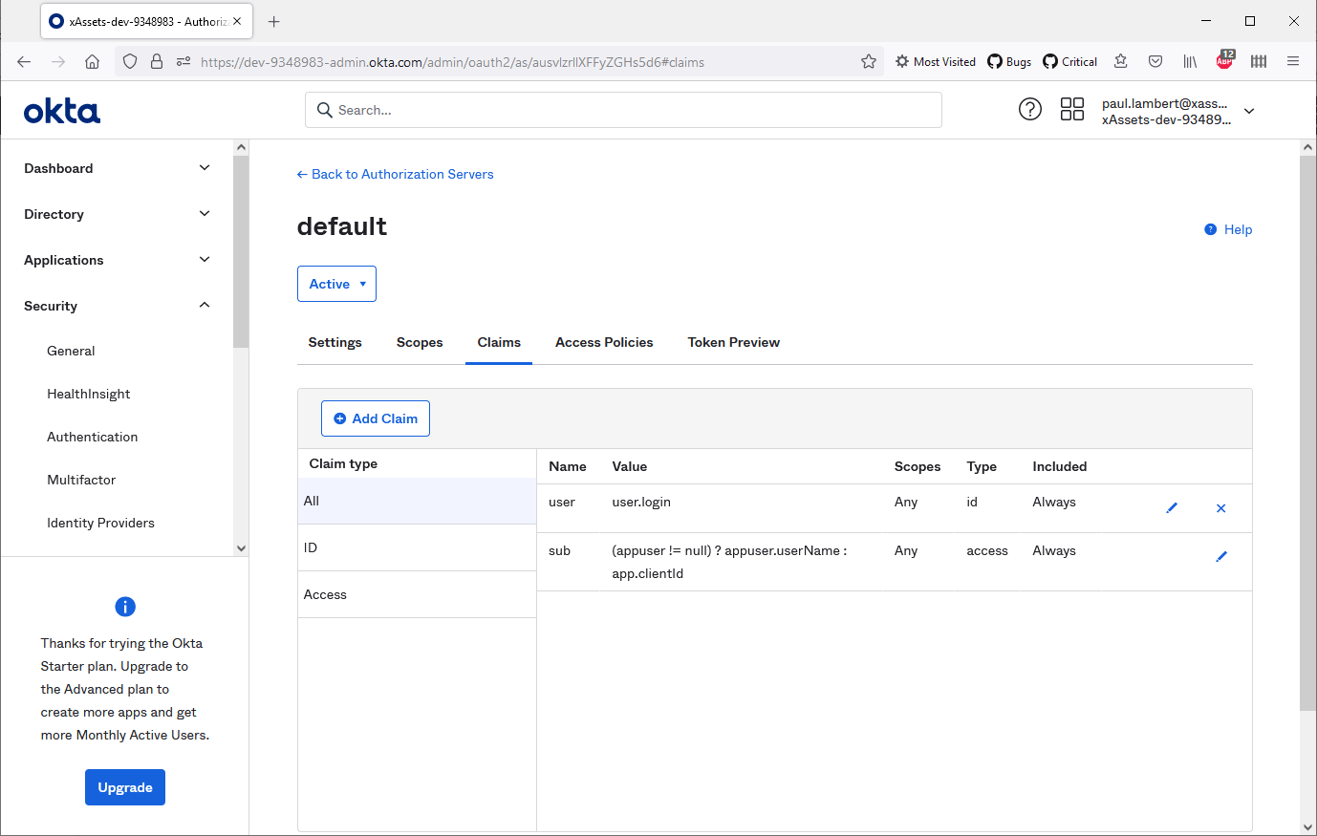The width and height of the screenshot is (1317, 836).
Task: Click the Okta logo
Action: (61, 110)
